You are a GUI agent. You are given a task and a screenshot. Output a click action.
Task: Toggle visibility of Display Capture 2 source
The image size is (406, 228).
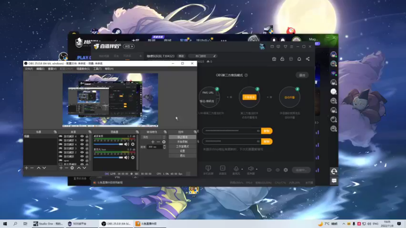(x=82, y=153)
